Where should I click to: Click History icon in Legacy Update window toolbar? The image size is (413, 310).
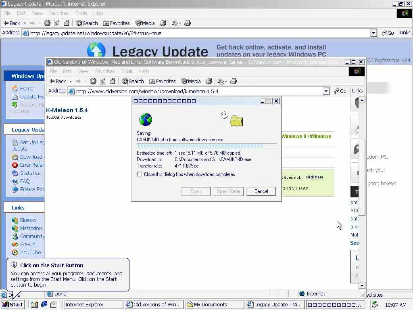pos(163,23)
